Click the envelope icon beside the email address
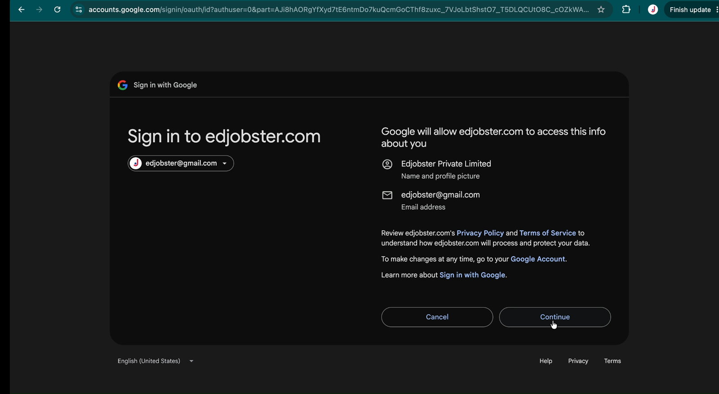 387,195
